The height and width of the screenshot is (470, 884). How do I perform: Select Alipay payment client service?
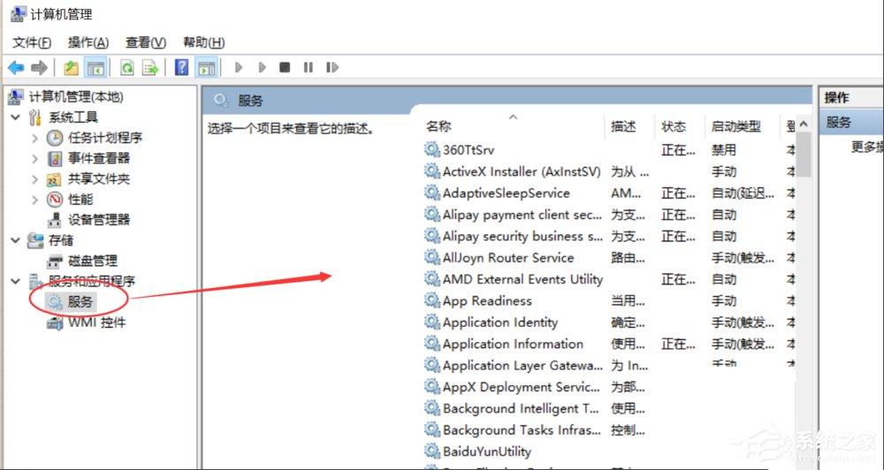tap(522, 215)
